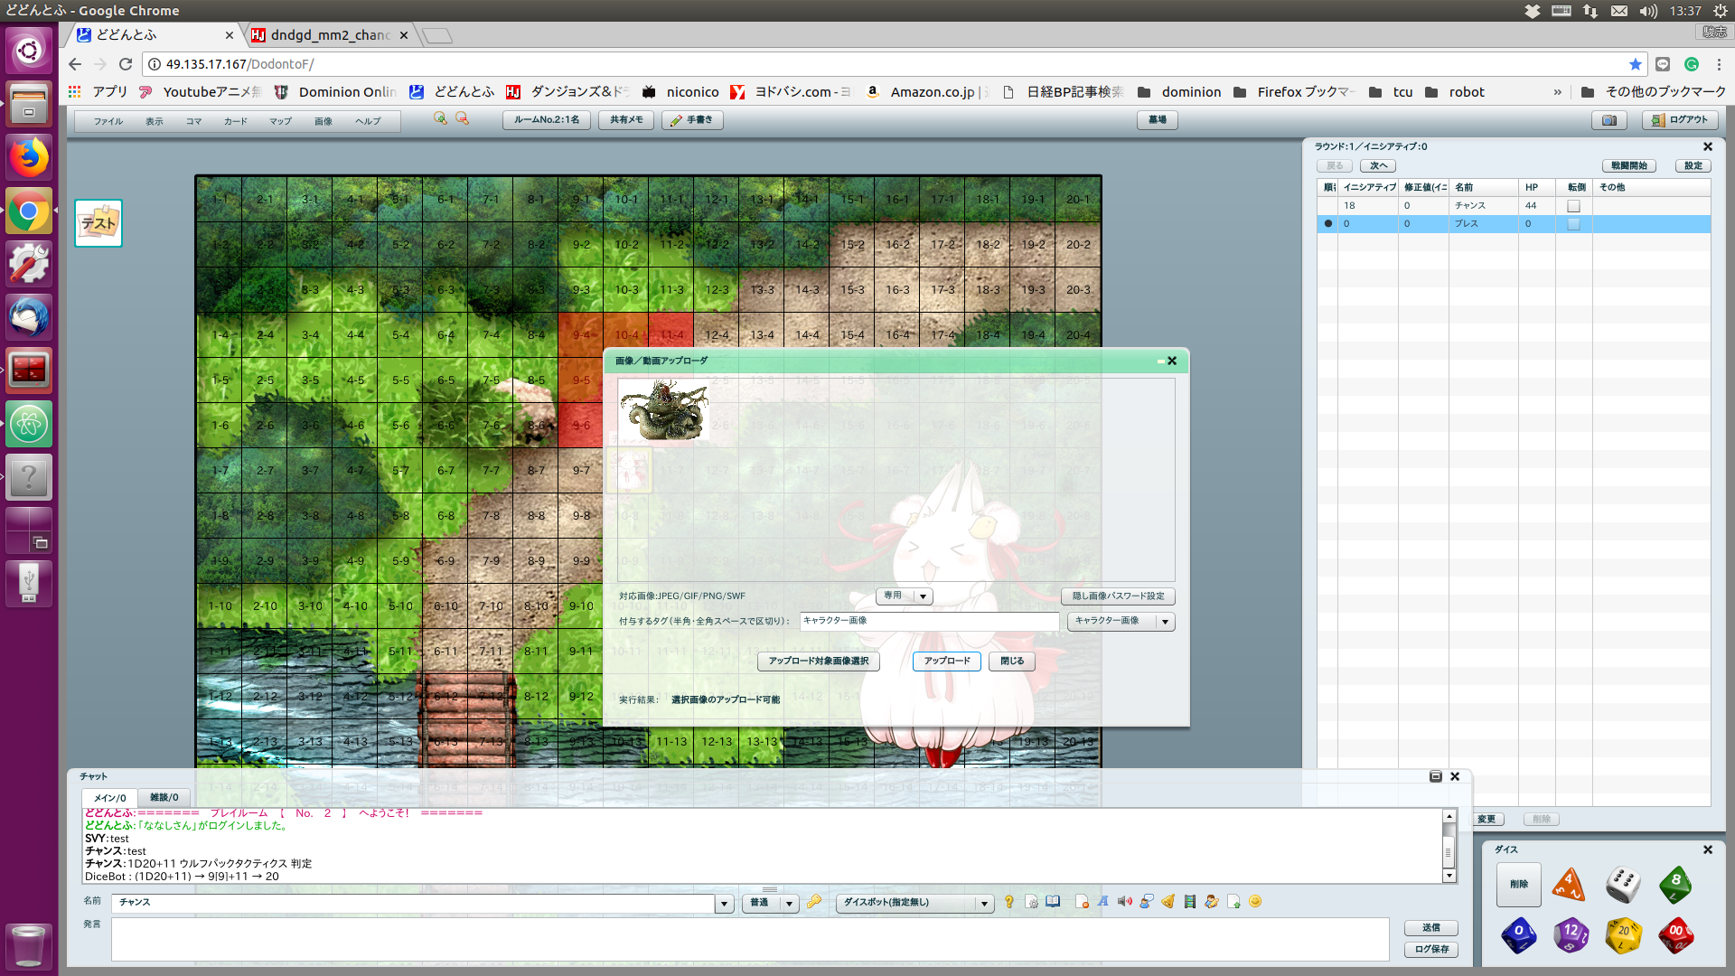Open Firefox from the Ubuntu dock
Viewport: 1735px width, 976px height.
click(x=29, y=158)
